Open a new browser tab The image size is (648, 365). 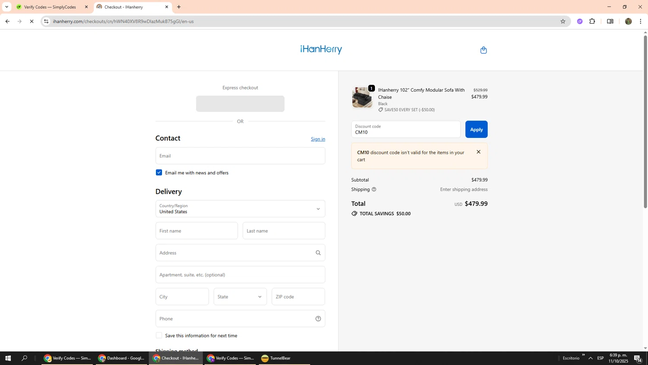pyautogui.click(x=179, y=7)
